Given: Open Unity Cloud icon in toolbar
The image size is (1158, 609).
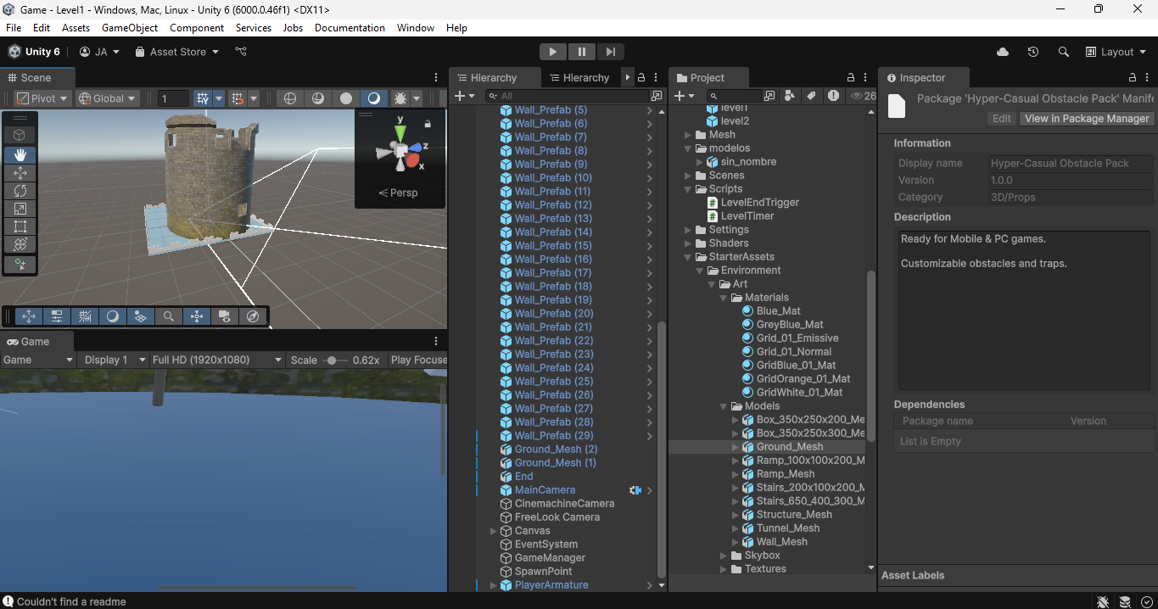Looking at the screenshot, I should click(1003, 52).
